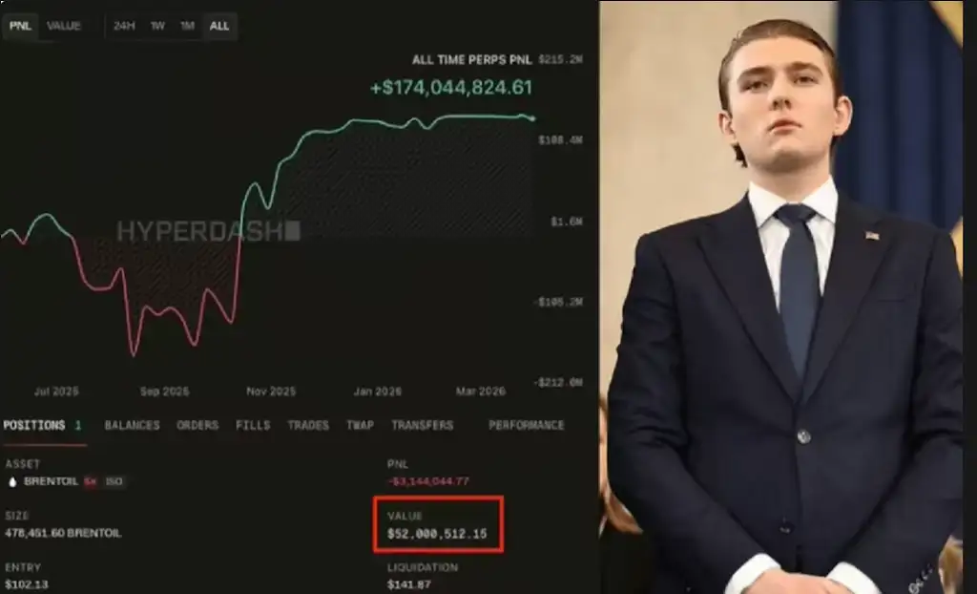
Task: Open the TRANSFERS tab
Action: tap(423, 426)
